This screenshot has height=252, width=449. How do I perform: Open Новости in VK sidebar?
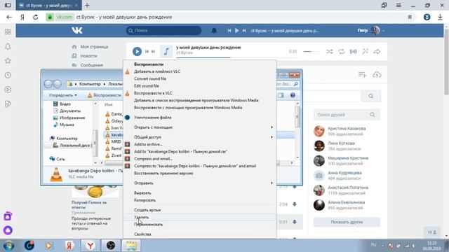pyautogui.click(x=85, y=56)
